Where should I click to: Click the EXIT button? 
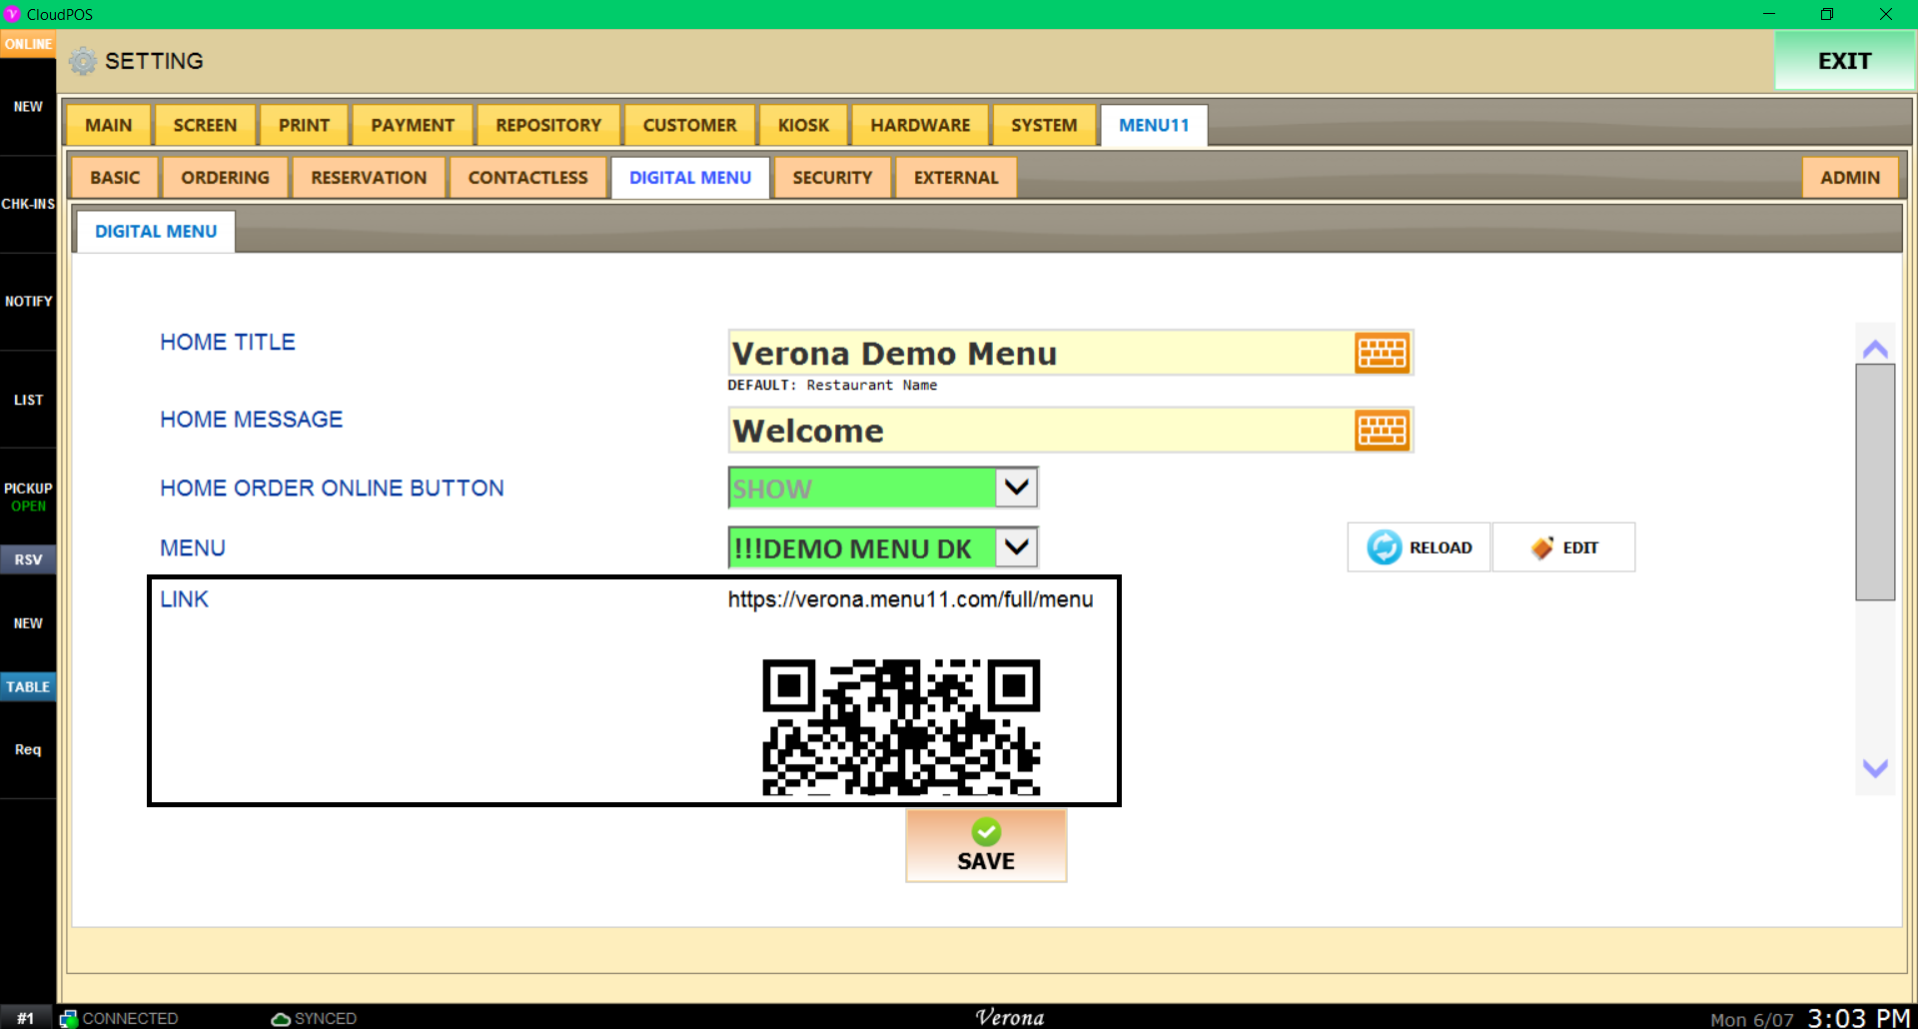coord(1844,61)
